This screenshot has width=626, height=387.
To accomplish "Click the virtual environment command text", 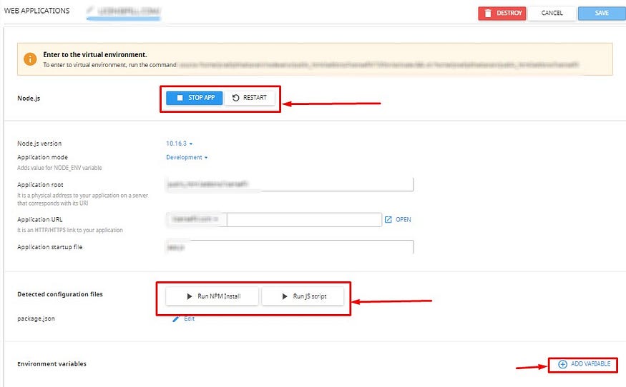I will 379,64.
